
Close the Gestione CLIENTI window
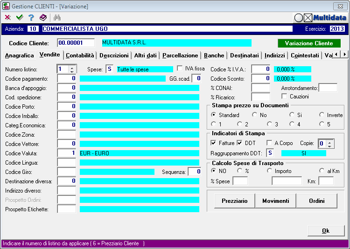click(340, 7)
